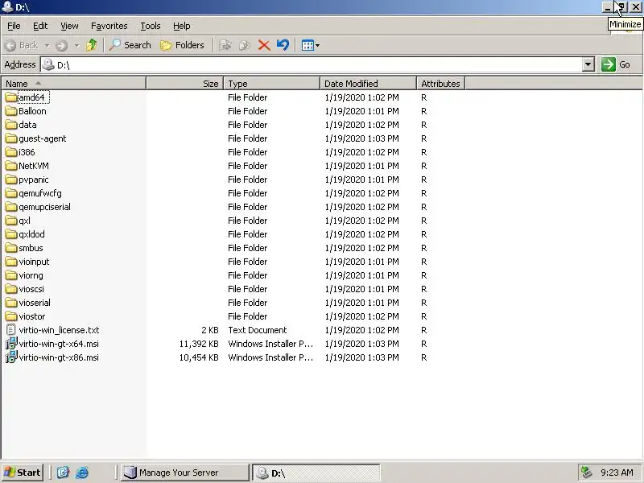Select the qemupciserial folder icon
The height and width of the screenshot is (483, 644).
11,207
